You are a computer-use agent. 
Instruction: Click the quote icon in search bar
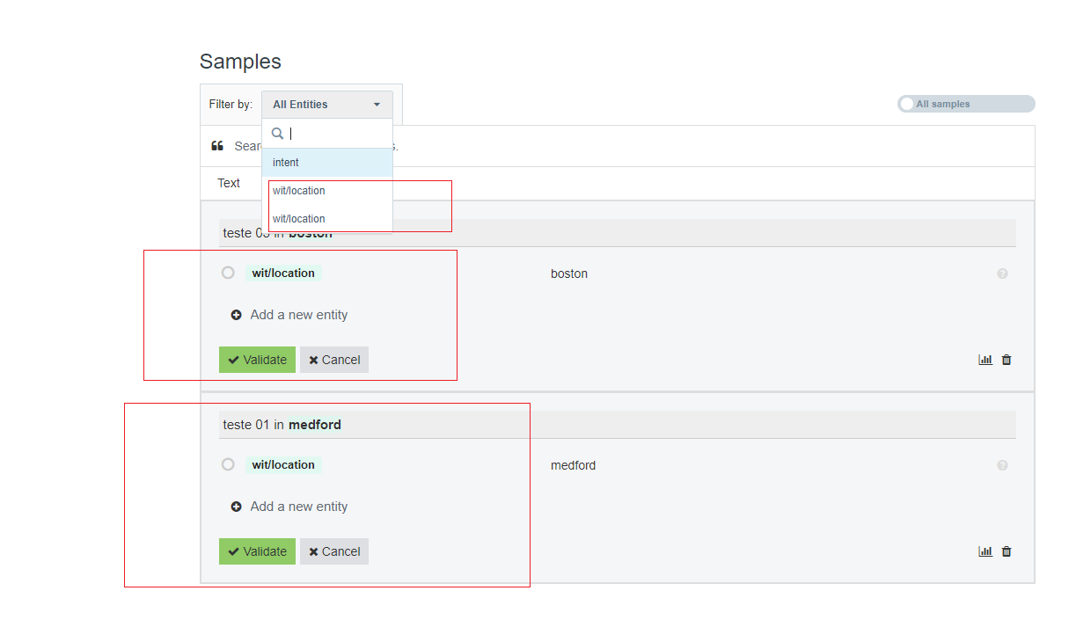pos(217,146)
